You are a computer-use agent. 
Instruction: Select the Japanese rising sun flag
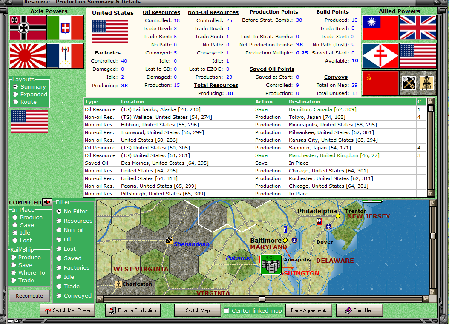pyautogui.click(x=28, y=56)
